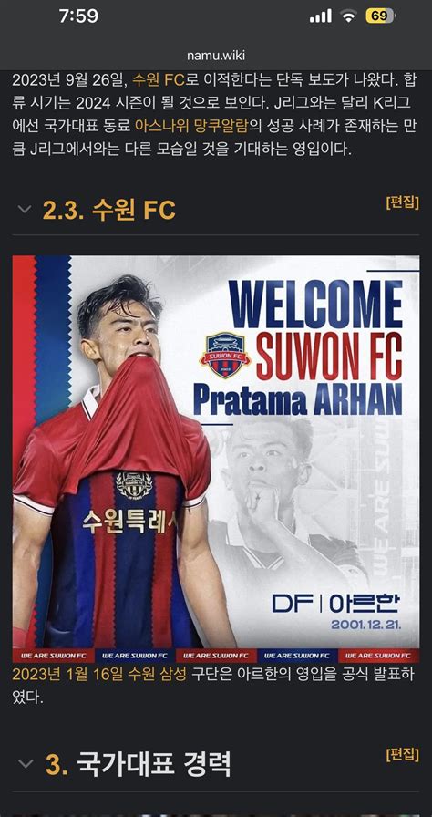Tap the club badge on the striped jersey
This screenshot has width=432, height=817.
pos(134,484)
